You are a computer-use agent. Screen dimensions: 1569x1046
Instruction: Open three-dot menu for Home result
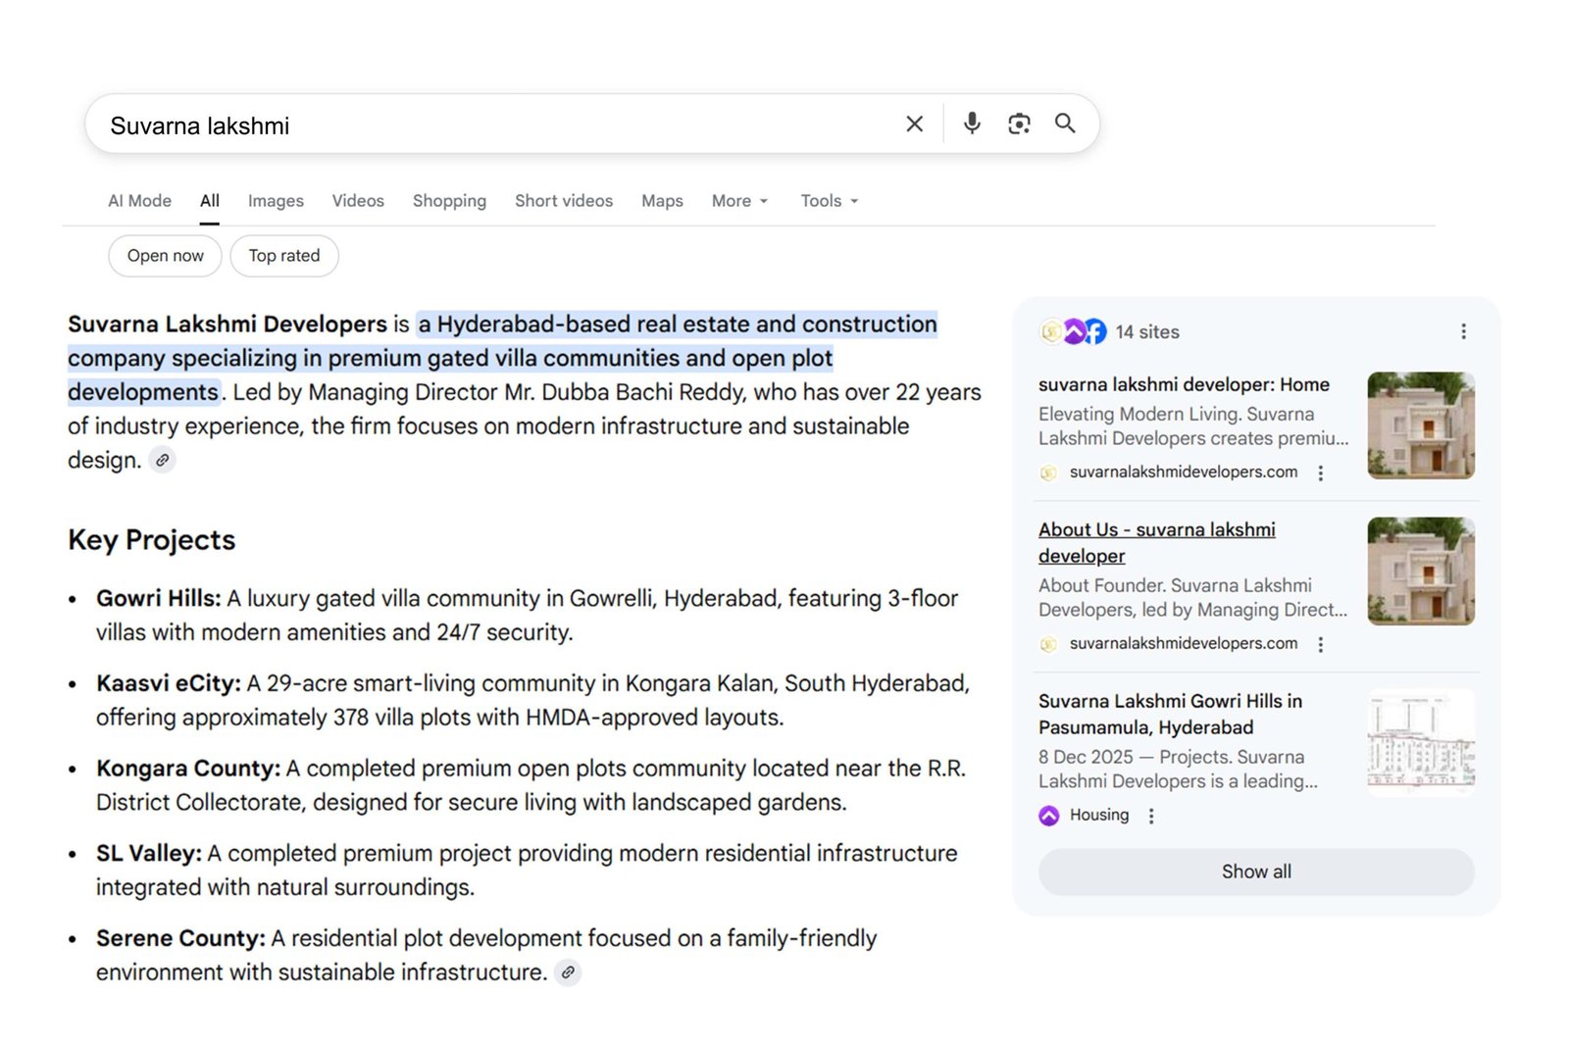point(1321,473)
